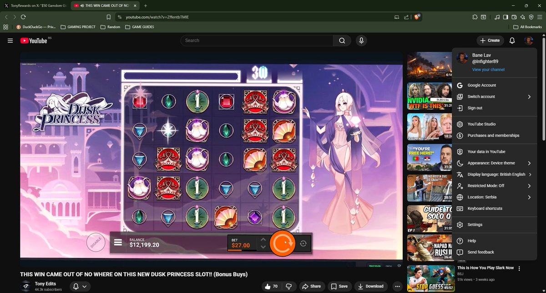Screen dimensions: 546x293
Task: Click the search magnifier button
Action: tap(342, 40)
